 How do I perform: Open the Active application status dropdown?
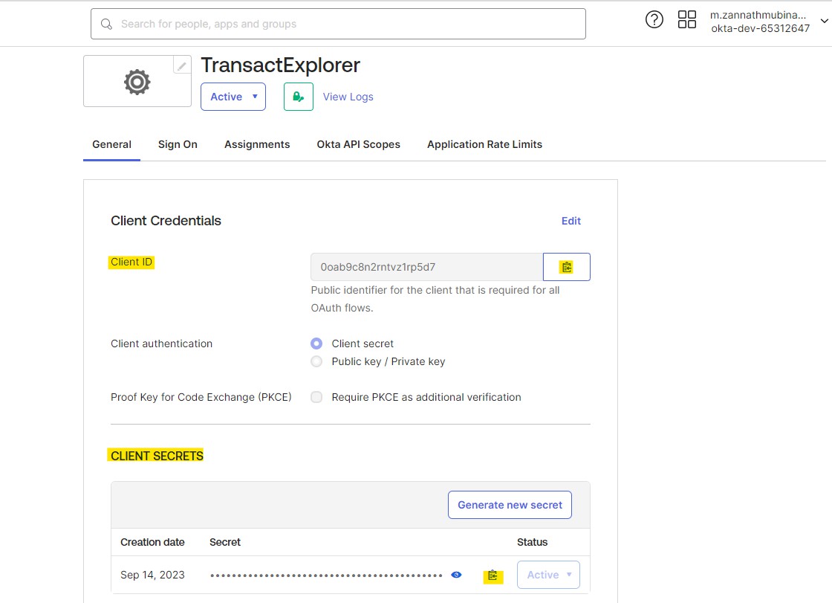point(233,97)
